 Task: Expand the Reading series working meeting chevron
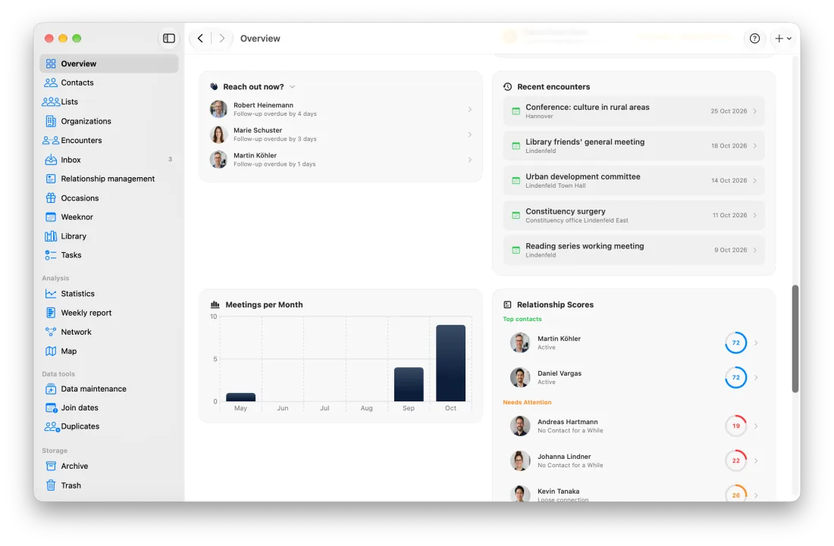pyautogui.click(x=754, y=250)
